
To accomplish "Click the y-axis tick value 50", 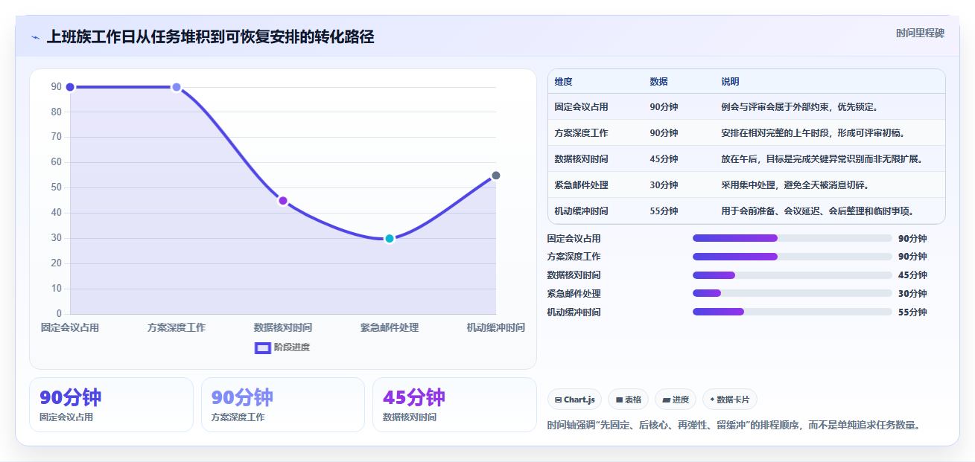I will [57, 187].
